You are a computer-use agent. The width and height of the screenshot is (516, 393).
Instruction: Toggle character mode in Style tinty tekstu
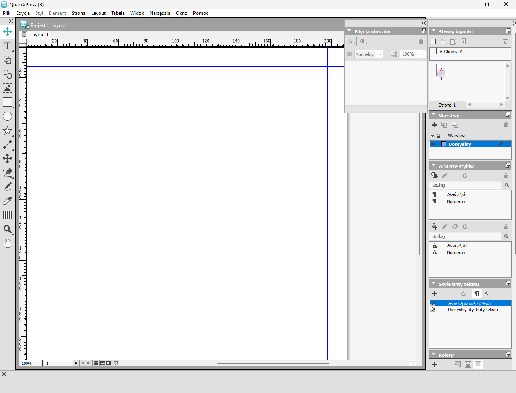pos(486,294)
